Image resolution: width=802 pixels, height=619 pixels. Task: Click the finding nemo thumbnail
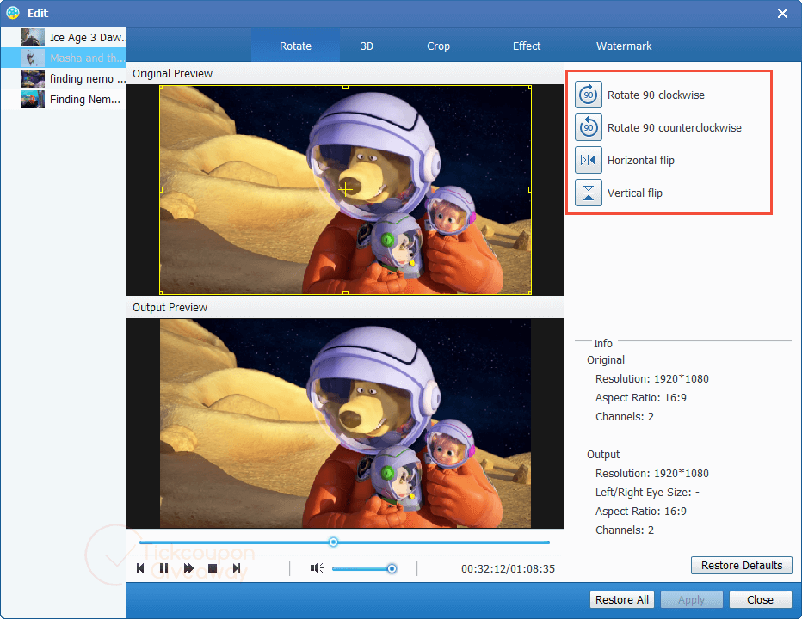33,79
